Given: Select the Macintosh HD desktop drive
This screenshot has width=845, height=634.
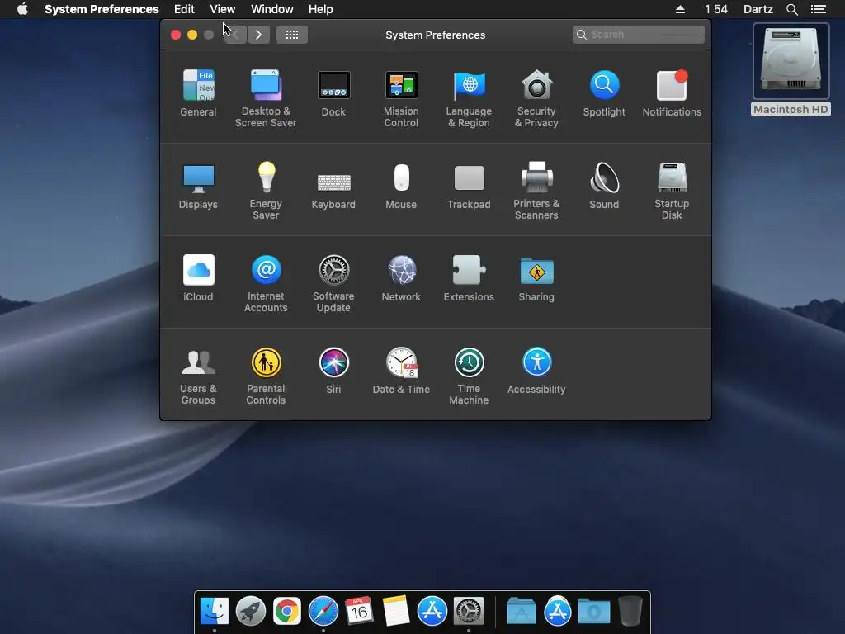Looking at the screenshot, I should 791,69.
